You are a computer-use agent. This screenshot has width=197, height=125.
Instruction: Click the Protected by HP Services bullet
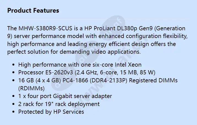pos(51,112)
